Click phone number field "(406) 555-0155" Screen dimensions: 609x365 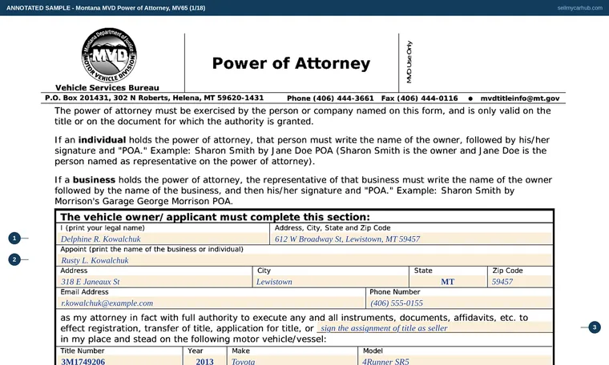pyautogui.click(x=460, y=303)
